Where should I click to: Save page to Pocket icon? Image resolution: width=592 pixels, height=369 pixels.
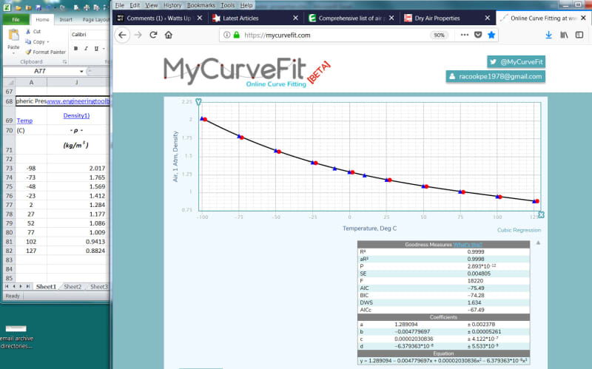pos(478,35)
